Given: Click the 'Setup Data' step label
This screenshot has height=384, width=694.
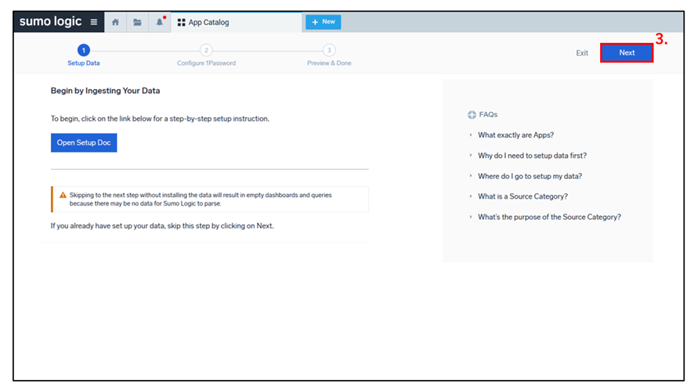Looking at the screenshot, I should click(x=84, y=63).
